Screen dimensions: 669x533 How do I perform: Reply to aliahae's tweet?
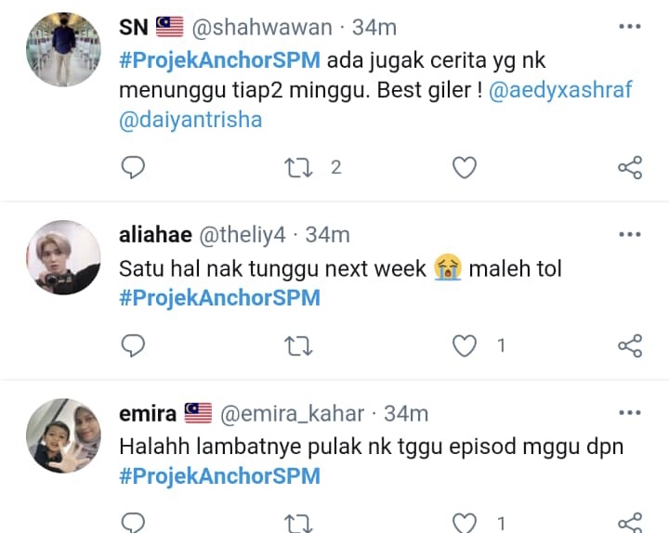pyautogui.click(x=133, y=345)
